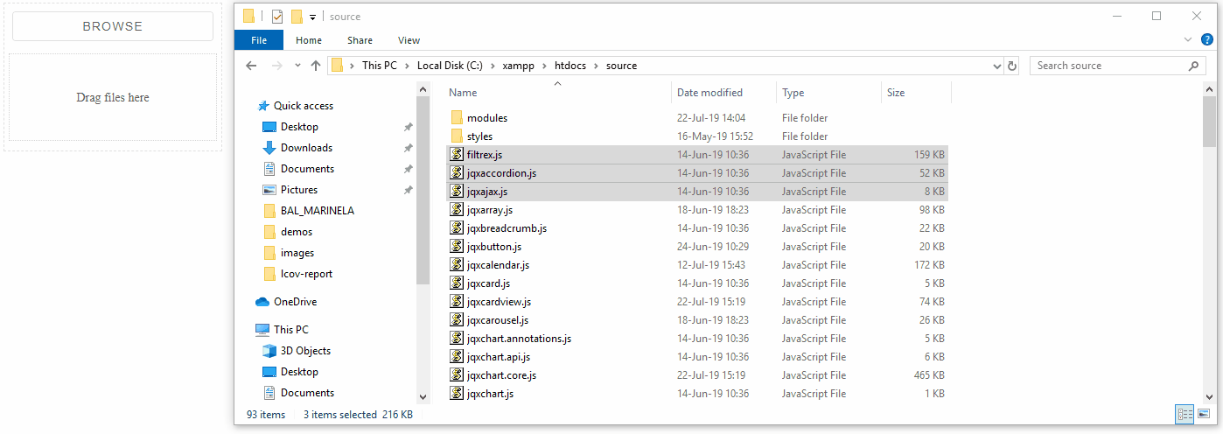1223x434 pixels.
Task: Expand the ribbon with chevron
Action: (1188, 39)
